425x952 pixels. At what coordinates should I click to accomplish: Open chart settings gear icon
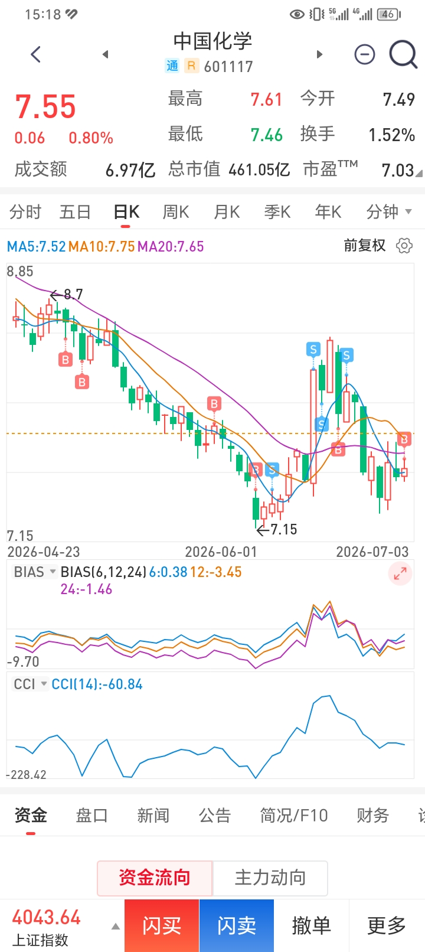[x=404, y=246]
